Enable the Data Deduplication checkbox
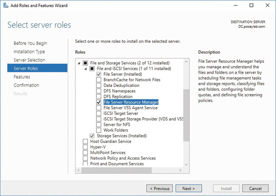The width and height of the screenshot is (276, 196). pyautogui.click(x=99, y=85)
